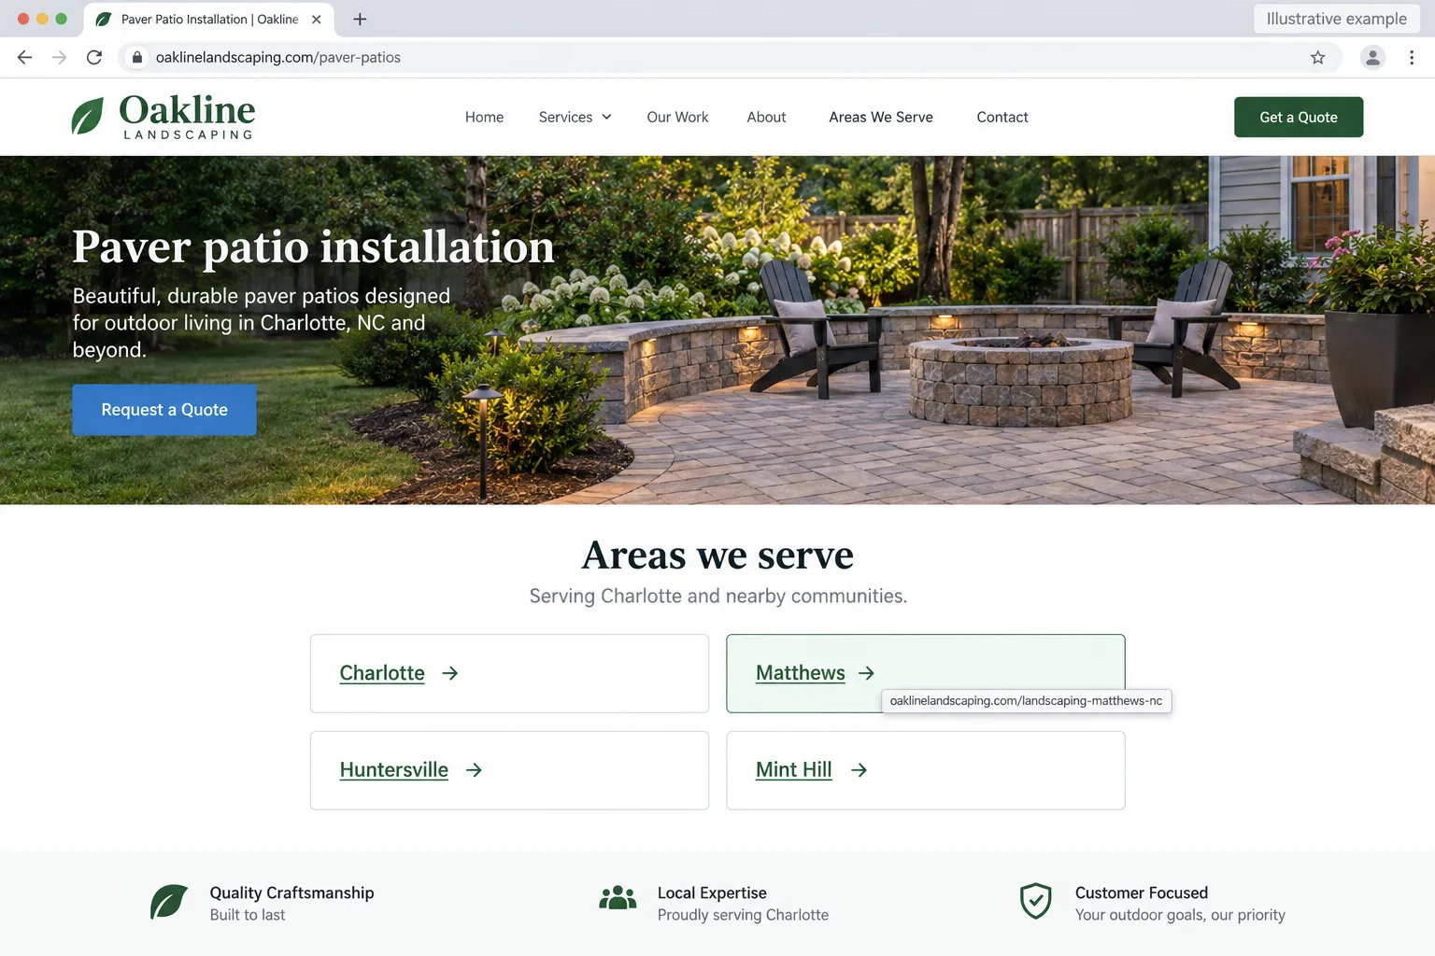Image resolution: width=1435 pixels, height=956 pixels.
Task: Open Areas We Serve in the nav
Action: coord(881,117)
